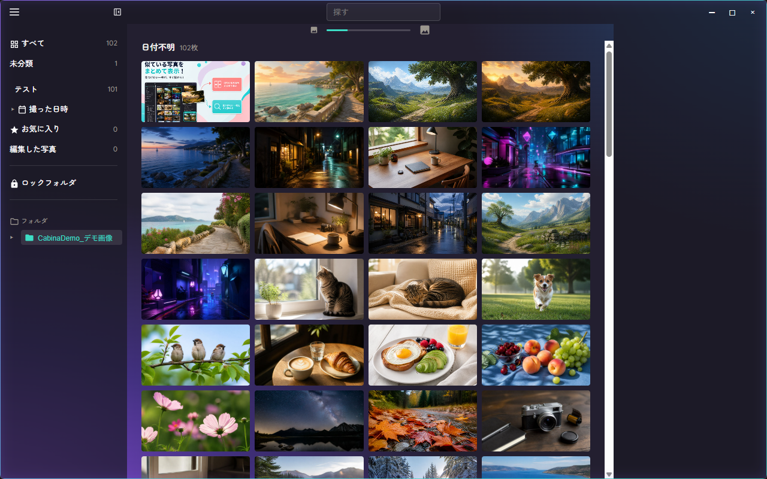Select the autumn maple leaves photo
Viewport: 767px width, 479px height.
422,421
